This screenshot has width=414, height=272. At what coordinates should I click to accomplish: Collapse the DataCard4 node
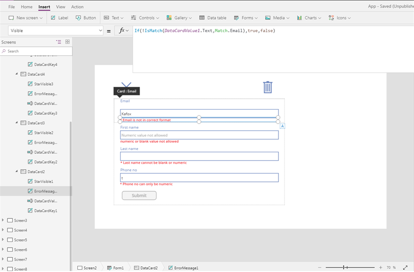click(16, 74)
